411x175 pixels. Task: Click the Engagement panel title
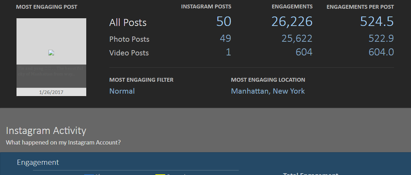pyautogui.click(x=38, y=162)
